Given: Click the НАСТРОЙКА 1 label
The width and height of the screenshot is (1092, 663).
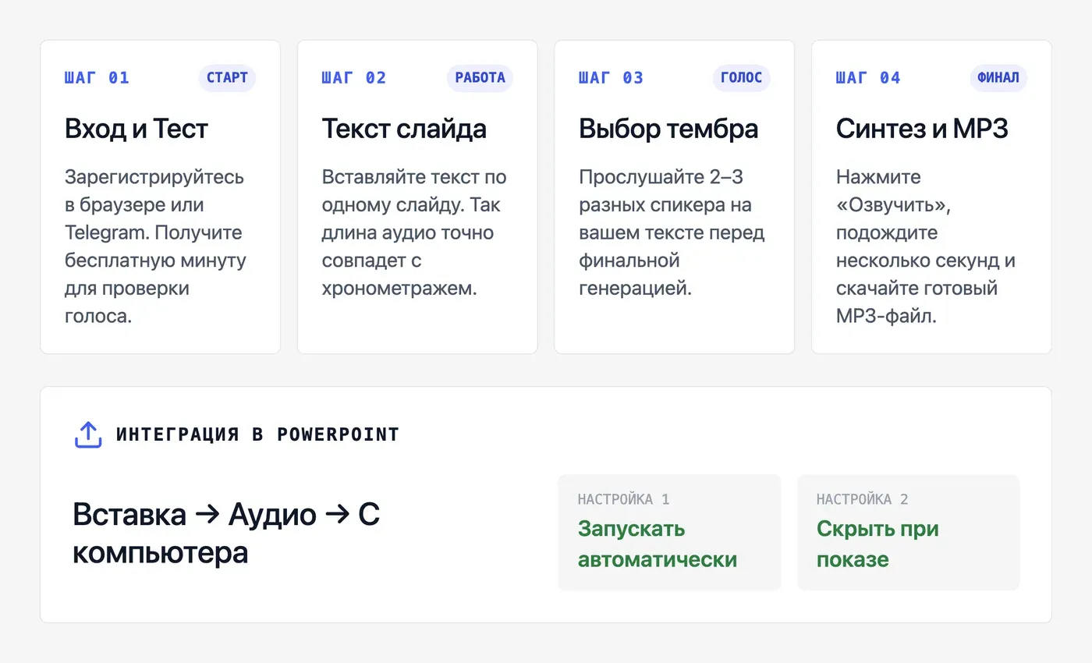Looking at the screenshot, I should click(623, 499).
